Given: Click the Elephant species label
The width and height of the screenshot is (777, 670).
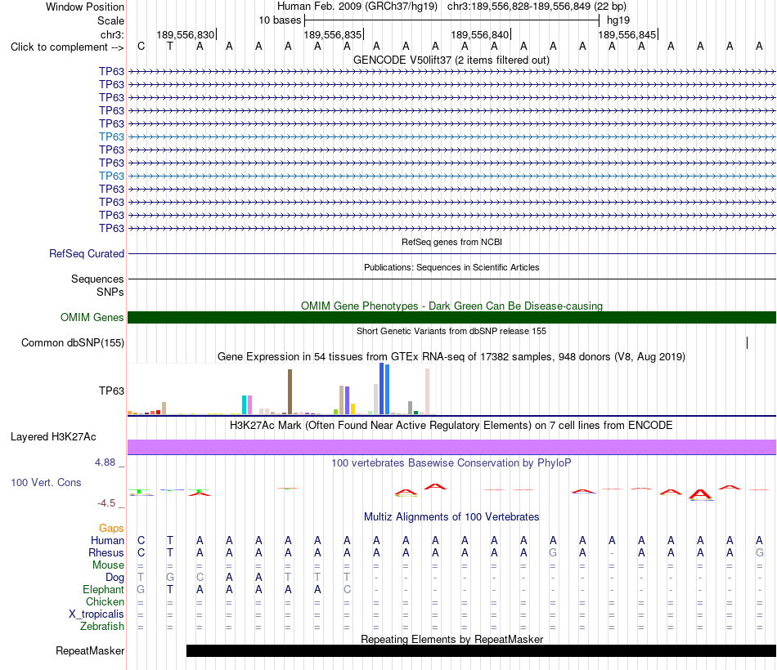Looking at the screenshot, I should [x=104, y=589].
